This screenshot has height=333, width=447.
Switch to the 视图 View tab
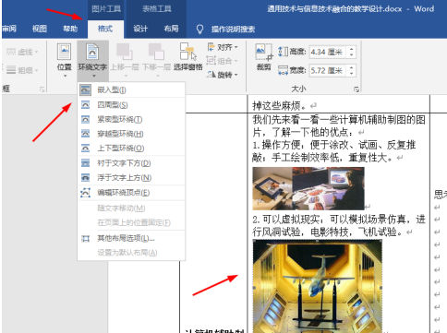point(40,29)
